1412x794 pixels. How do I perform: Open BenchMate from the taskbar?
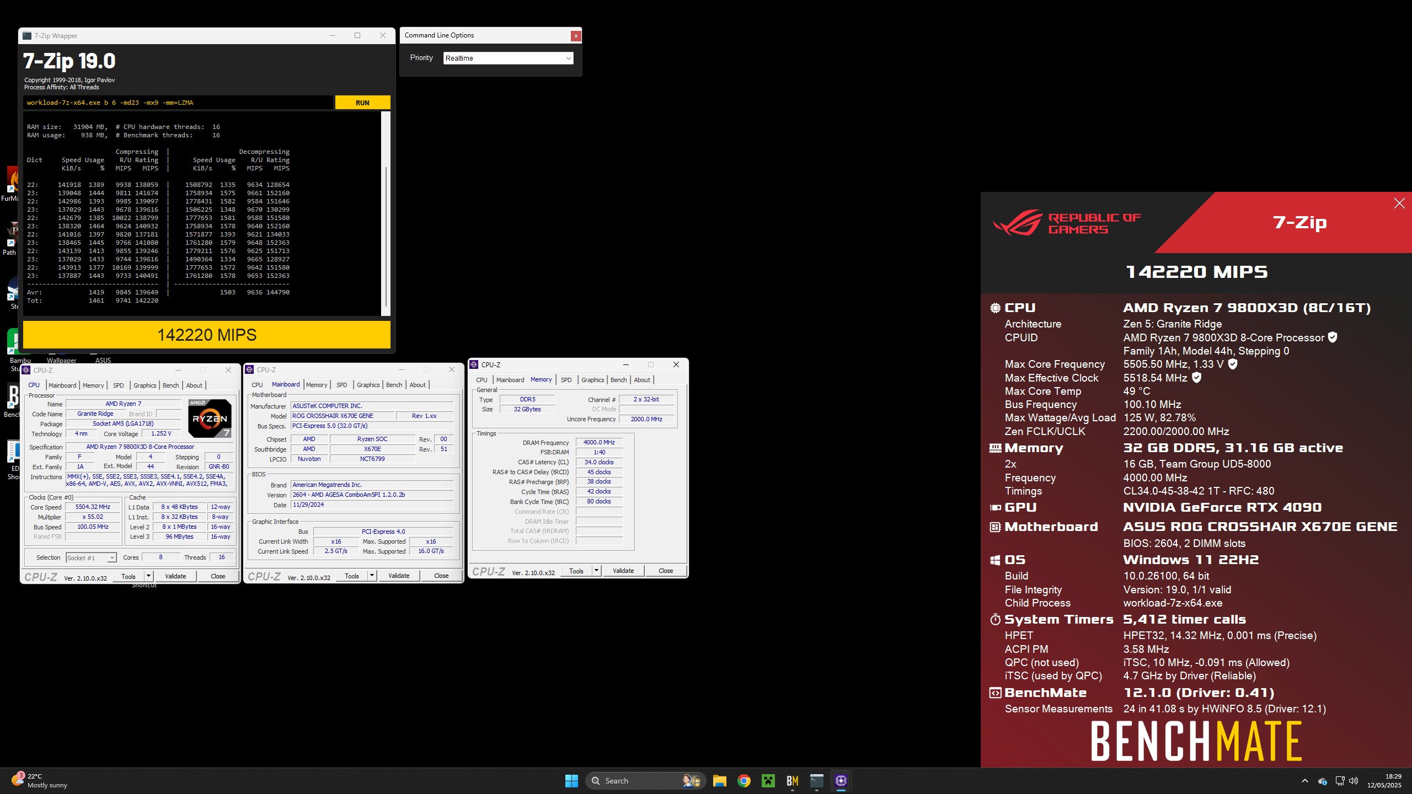tap(793, 781)
